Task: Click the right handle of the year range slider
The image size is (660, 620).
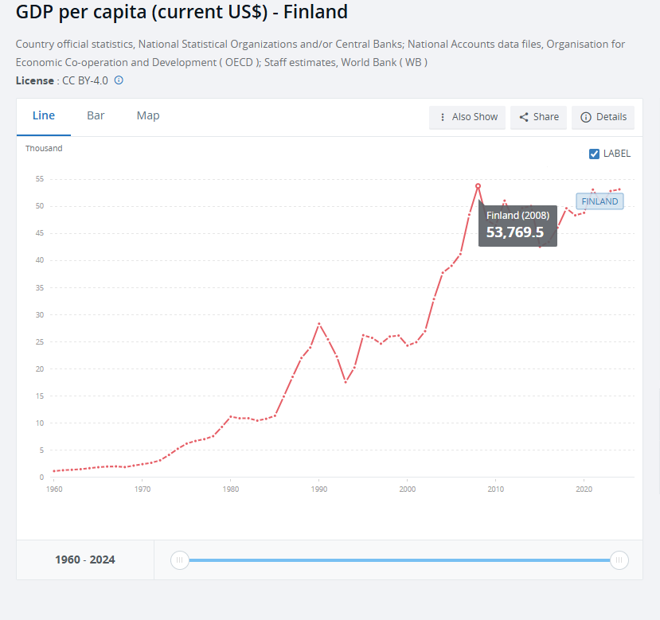Action: [619, 560]
